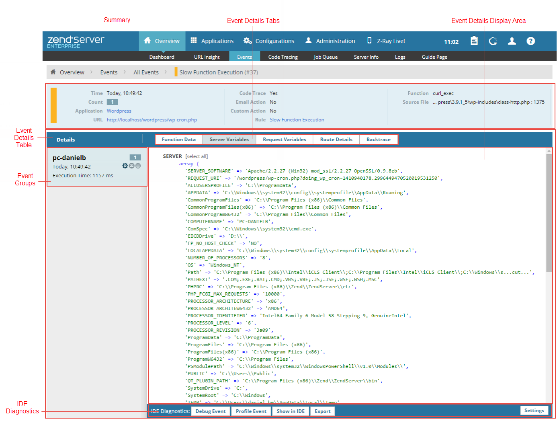The image size is (557, 423).
Task: Click the vertical scrollbar in details area
Action: 549,213
